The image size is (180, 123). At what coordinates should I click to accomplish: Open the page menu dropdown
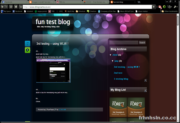pos(170,7)
